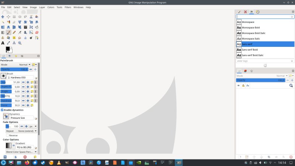295x166 pixels.
Task: Open the Pressure Size dynamics picker icon
Action: pyautogui.click(x=6, y=116)
